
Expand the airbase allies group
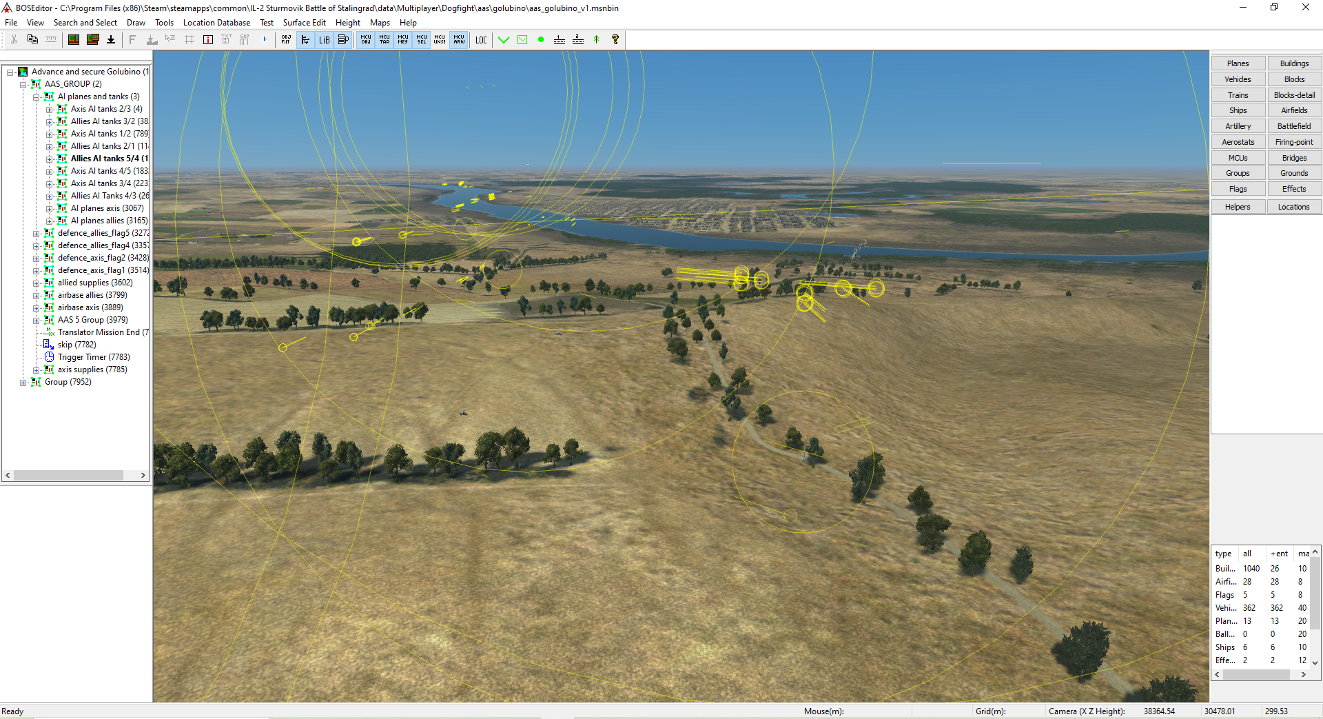coord(36,295)
